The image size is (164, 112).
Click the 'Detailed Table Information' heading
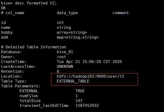[36, 47]
